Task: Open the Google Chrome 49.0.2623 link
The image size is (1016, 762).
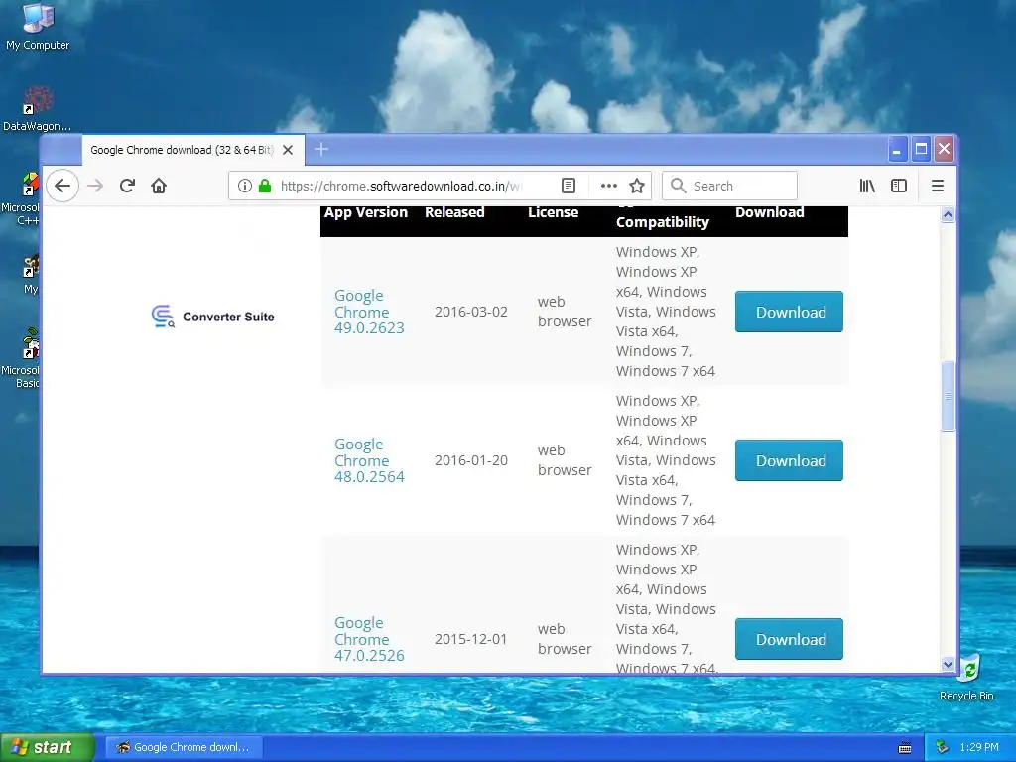Action: (x=369, y=312)
